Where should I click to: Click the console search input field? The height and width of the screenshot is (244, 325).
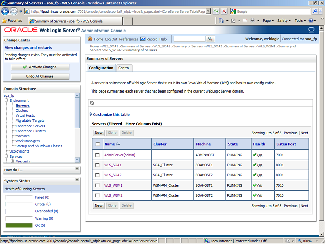(189, 39)
